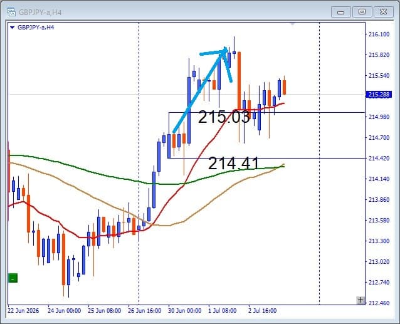Click the plus icon at the chart corner
This screenshot has height=324, width=400.
pyautogui.click(x=361, y=300)
